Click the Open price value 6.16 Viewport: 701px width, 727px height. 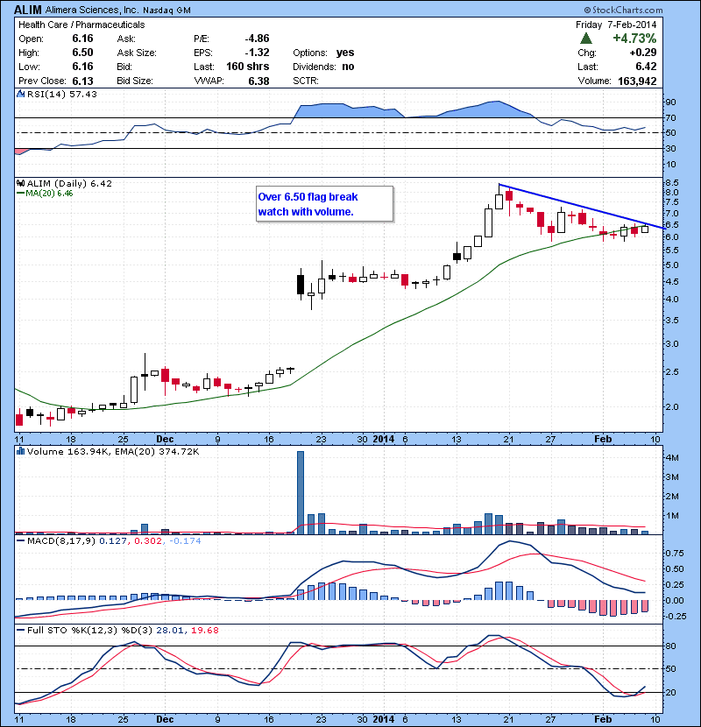[x=82, y=39]
